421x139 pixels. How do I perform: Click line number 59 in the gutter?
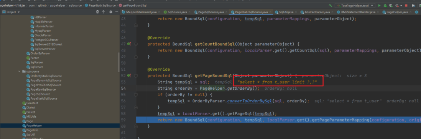(x=123, y=120)
